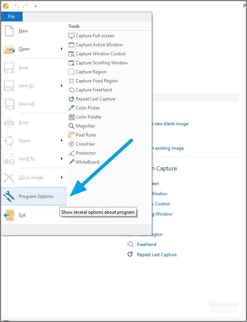The height and width of the screenshot is (322, 247).
Task: Click the Undo arrow in title bar
Action: pos(17,6)
